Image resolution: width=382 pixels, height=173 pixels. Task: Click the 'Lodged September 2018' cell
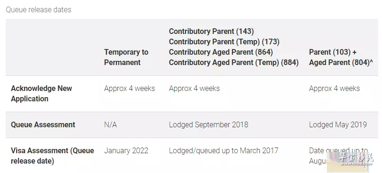click(x=209, y=125)
